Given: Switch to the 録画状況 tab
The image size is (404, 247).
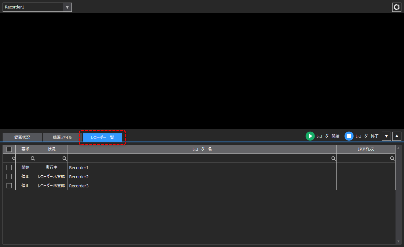Looking at the screenshot, I should 22,137.
